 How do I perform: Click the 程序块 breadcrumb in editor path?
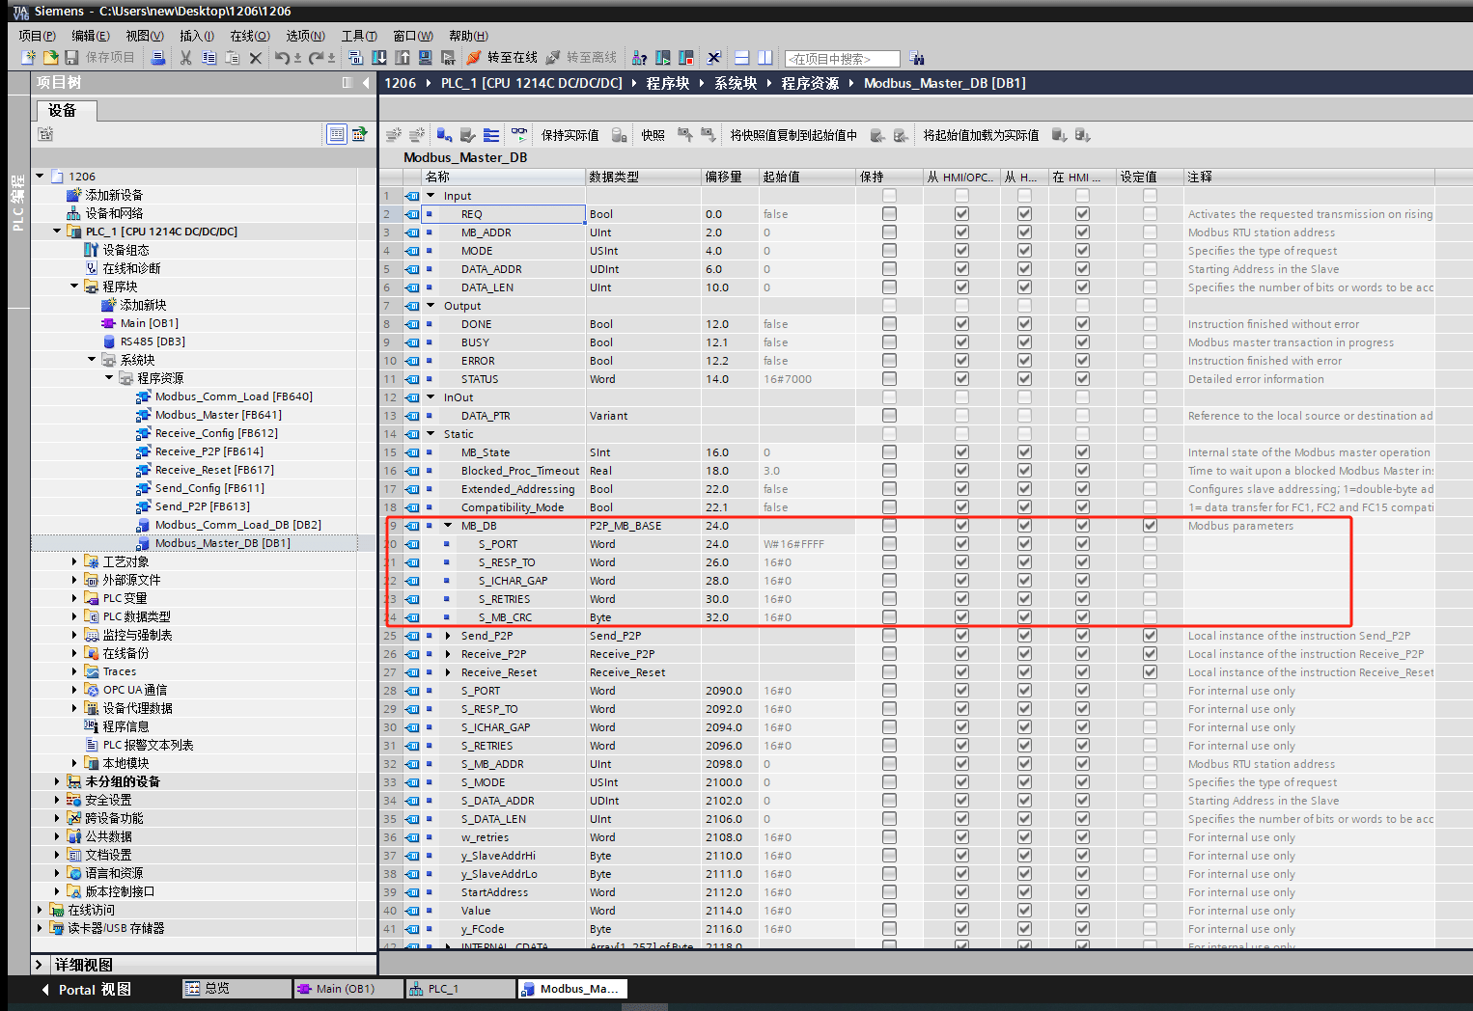668,83
